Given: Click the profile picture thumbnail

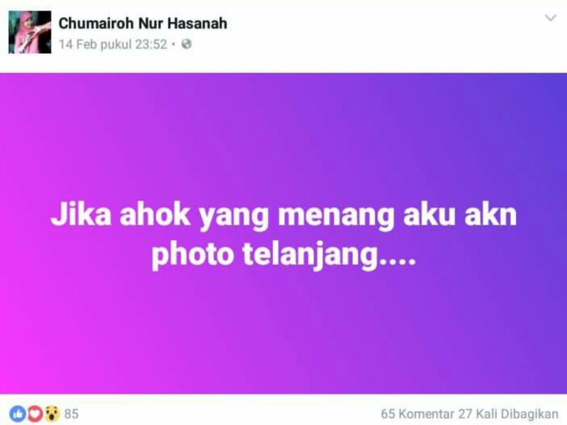Looking at the screenshot, I should coord(30,32).
